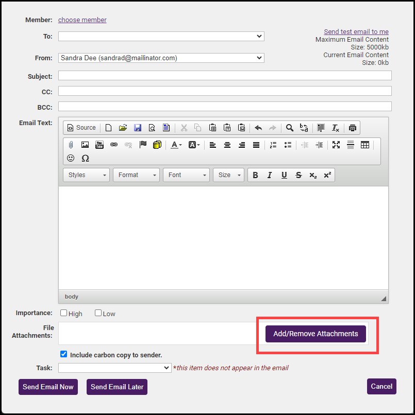415x415 pixels.
Task: Insert an image using the image icon
Action: click(85, 145)
